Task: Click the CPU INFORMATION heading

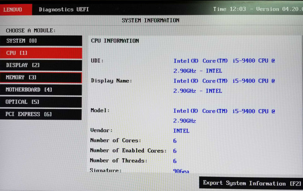Action: 115,41
